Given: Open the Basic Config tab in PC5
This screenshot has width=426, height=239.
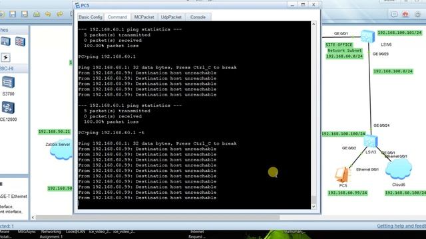Looking at the screenshot, I should click(x=91, y=17).
